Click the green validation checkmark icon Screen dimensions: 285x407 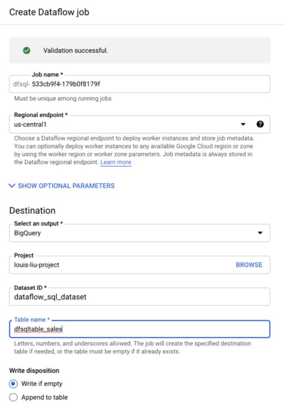pos(27,51)
